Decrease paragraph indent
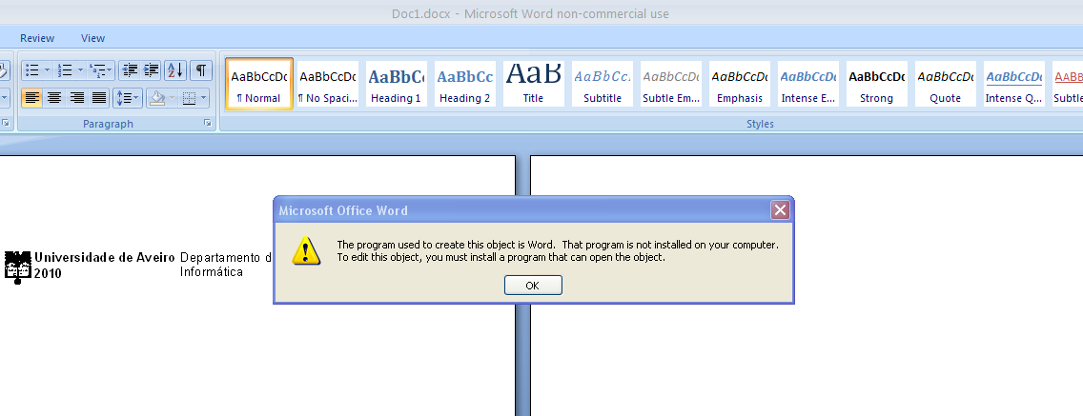The width and height of the screenshot is (1083, 416). coord(129,69)
